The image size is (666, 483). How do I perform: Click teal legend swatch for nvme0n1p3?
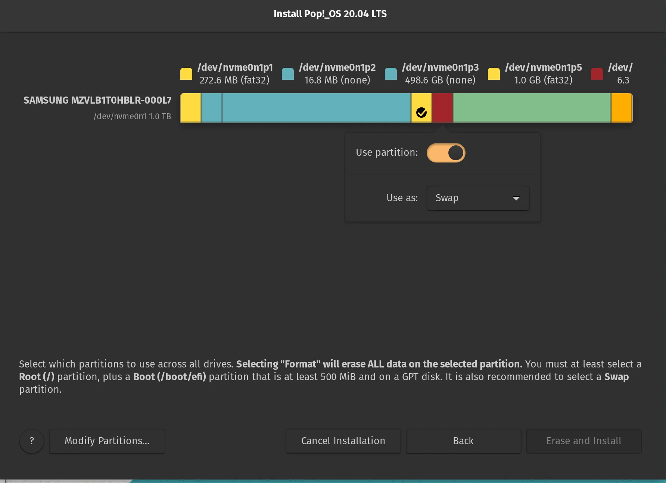[x=391, y=74]
